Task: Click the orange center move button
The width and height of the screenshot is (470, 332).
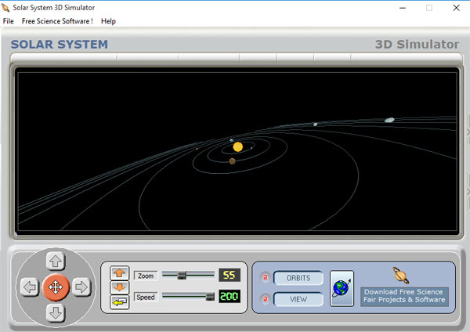Action: pyautogui.click(x=56, y=287)
